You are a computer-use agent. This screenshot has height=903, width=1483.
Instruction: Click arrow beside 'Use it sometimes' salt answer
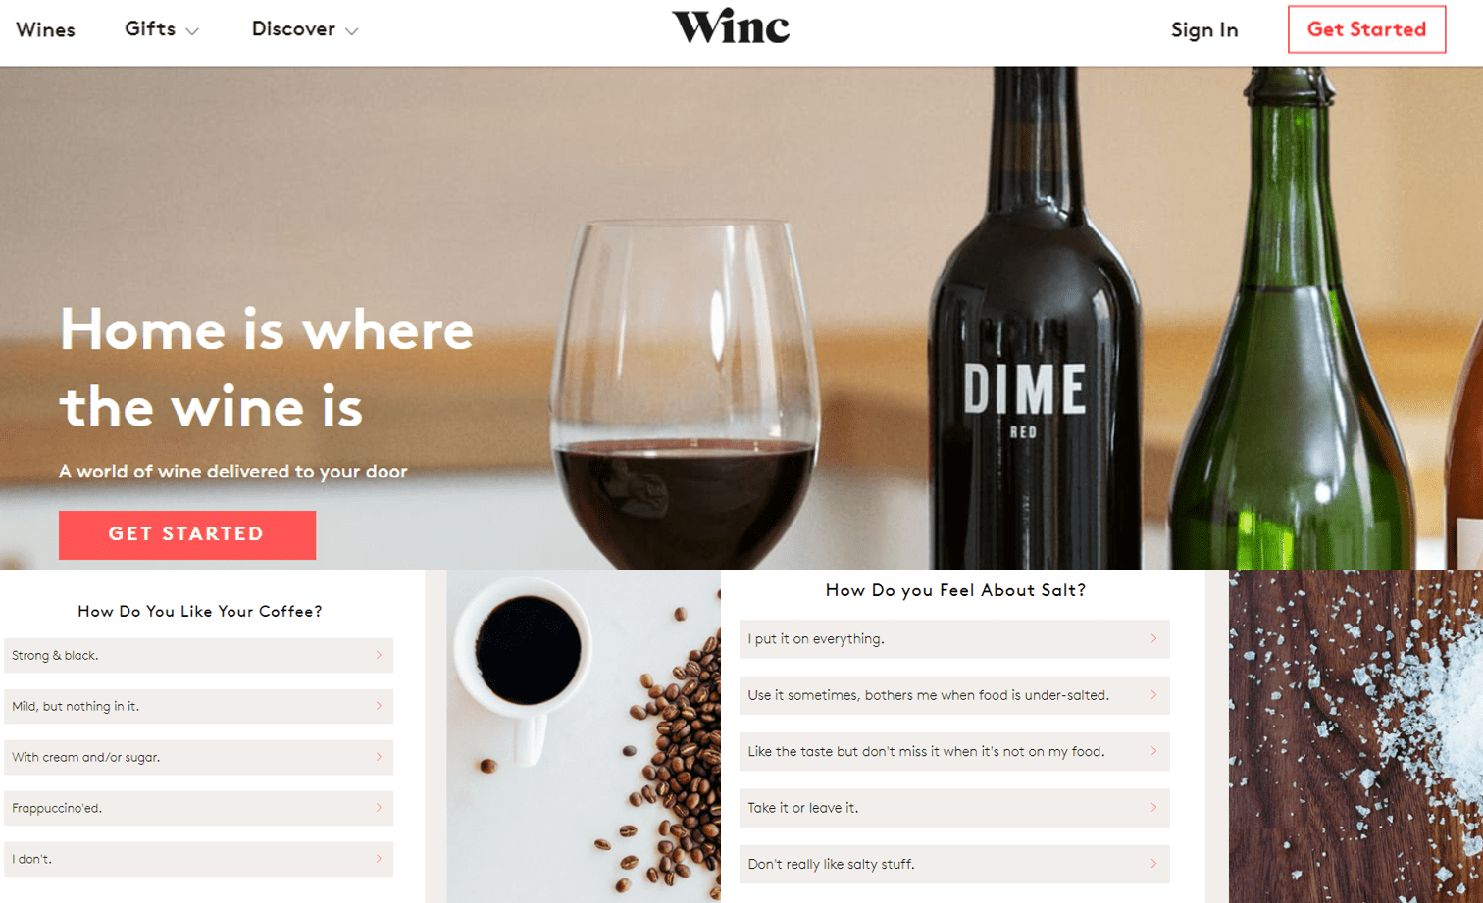point(1153,695)
